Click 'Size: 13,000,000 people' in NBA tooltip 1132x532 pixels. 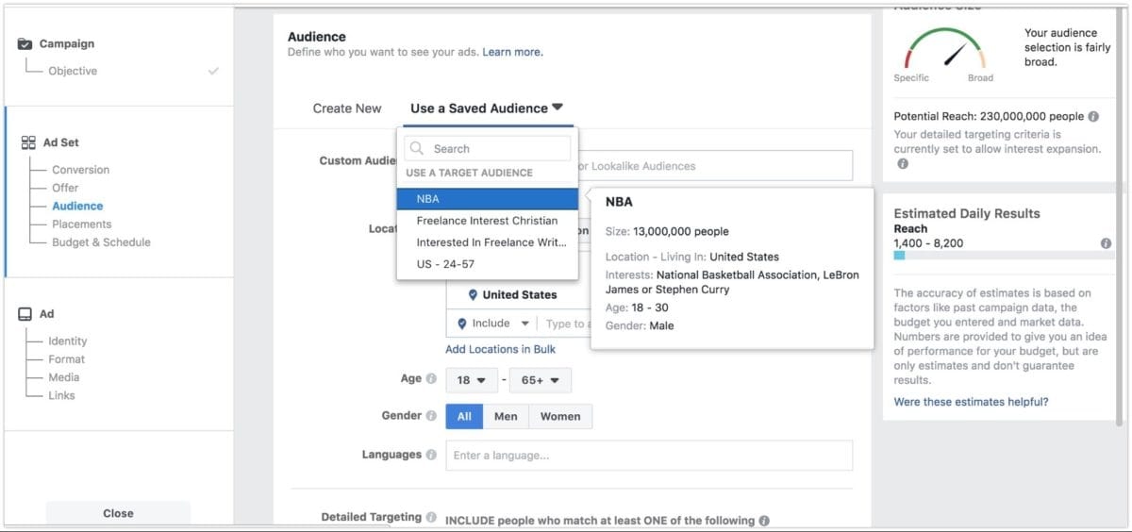pyautogui.click(x=667, y=231)
